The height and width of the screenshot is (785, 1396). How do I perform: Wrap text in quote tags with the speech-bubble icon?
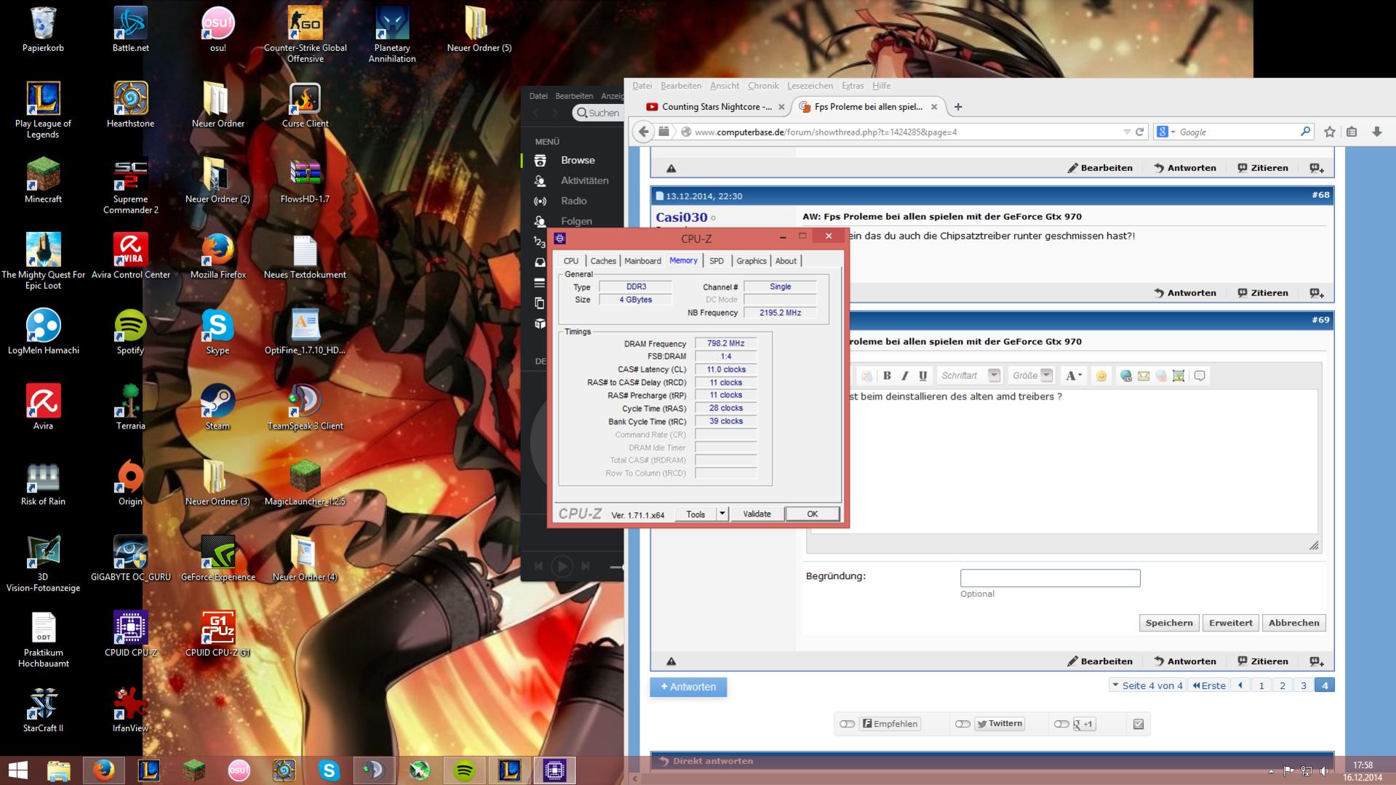1200,375
